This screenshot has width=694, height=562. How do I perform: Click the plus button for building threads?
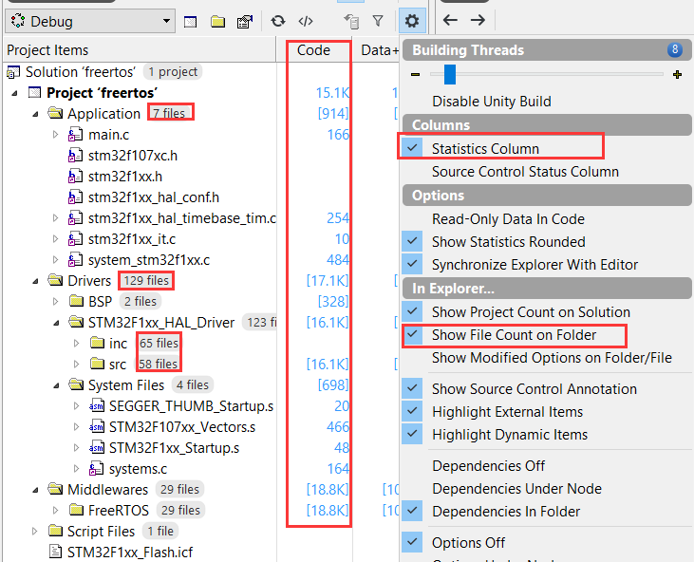(x=677, y=74)
